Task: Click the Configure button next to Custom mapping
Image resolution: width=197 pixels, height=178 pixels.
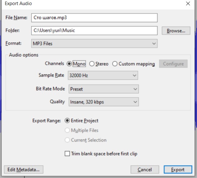Action: (173, 64)
